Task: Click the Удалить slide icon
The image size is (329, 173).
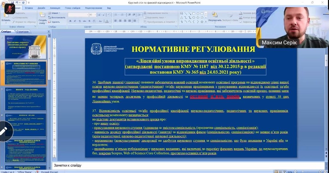Action: [49, 22]
